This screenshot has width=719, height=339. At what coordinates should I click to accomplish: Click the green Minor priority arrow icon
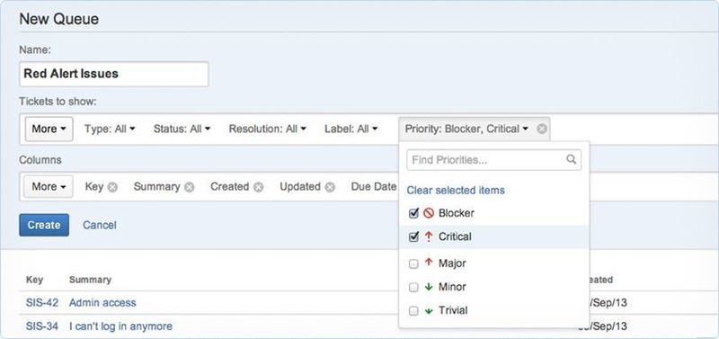pos(429,287)
